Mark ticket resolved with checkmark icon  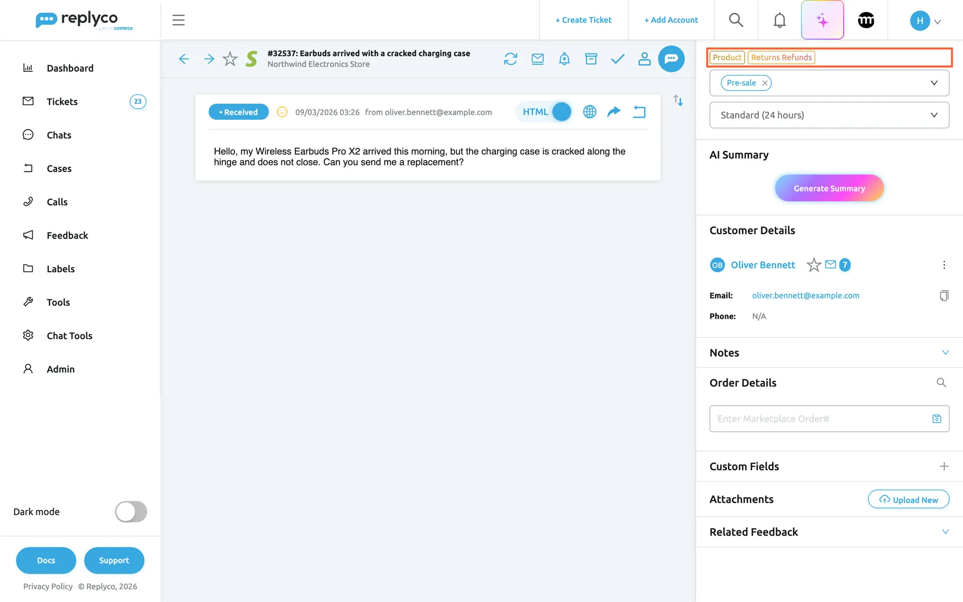coord(617,59)
